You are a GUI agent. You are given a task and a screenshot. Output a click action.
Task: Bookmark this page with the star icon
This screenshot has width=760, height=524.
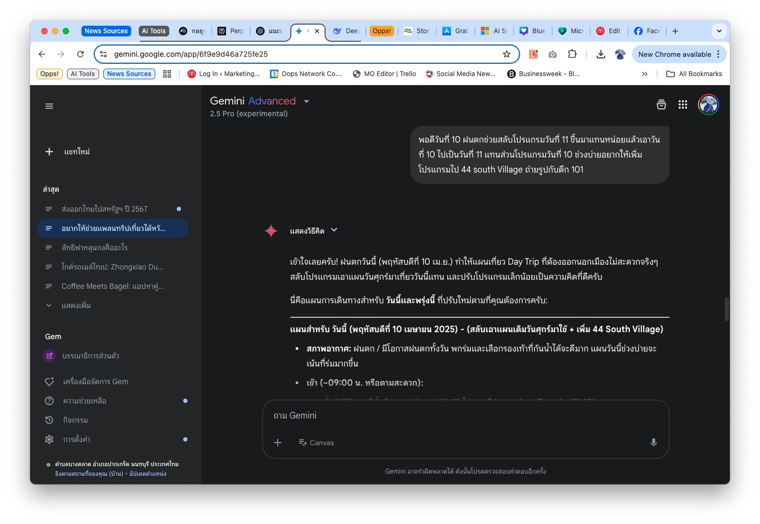507,54
